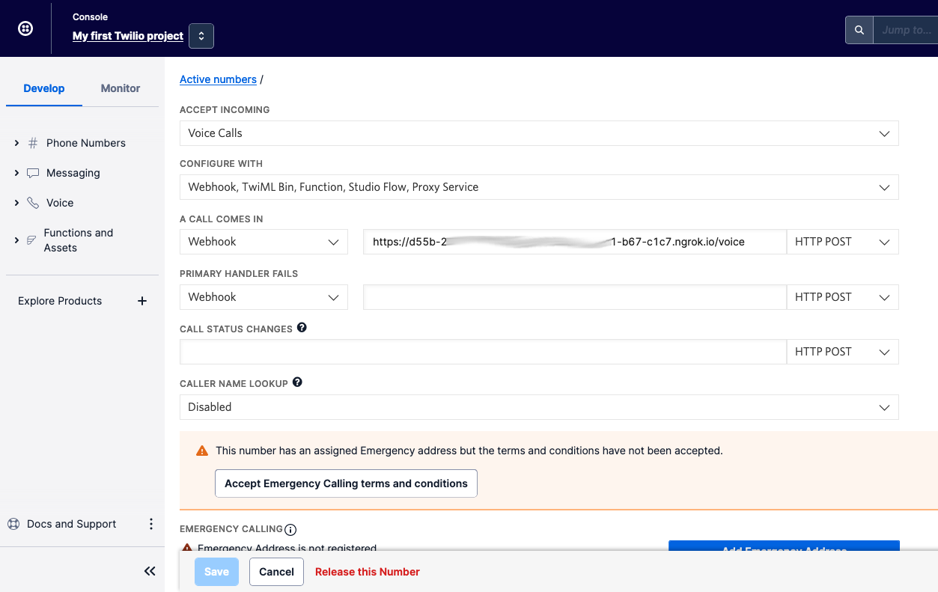Collapse the sidebar with double chevron
This screenshot has height=592, width=938.
point(150,571)
